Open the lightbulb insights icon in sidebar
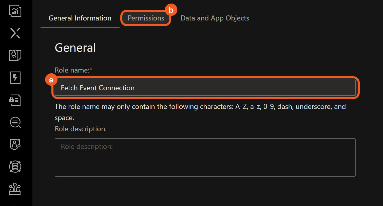The height and width of the screenshot is (206, 383). click(x=15, y=55)
